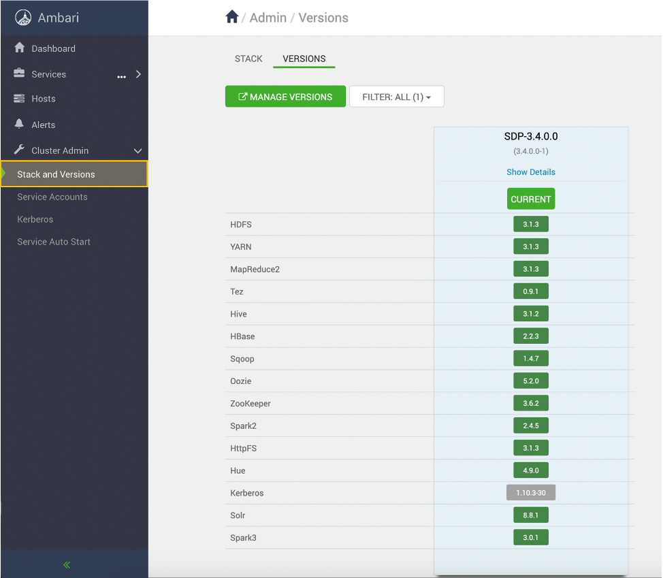Click the Ambari title text
663x578 pixels.
tap(59, 18)
